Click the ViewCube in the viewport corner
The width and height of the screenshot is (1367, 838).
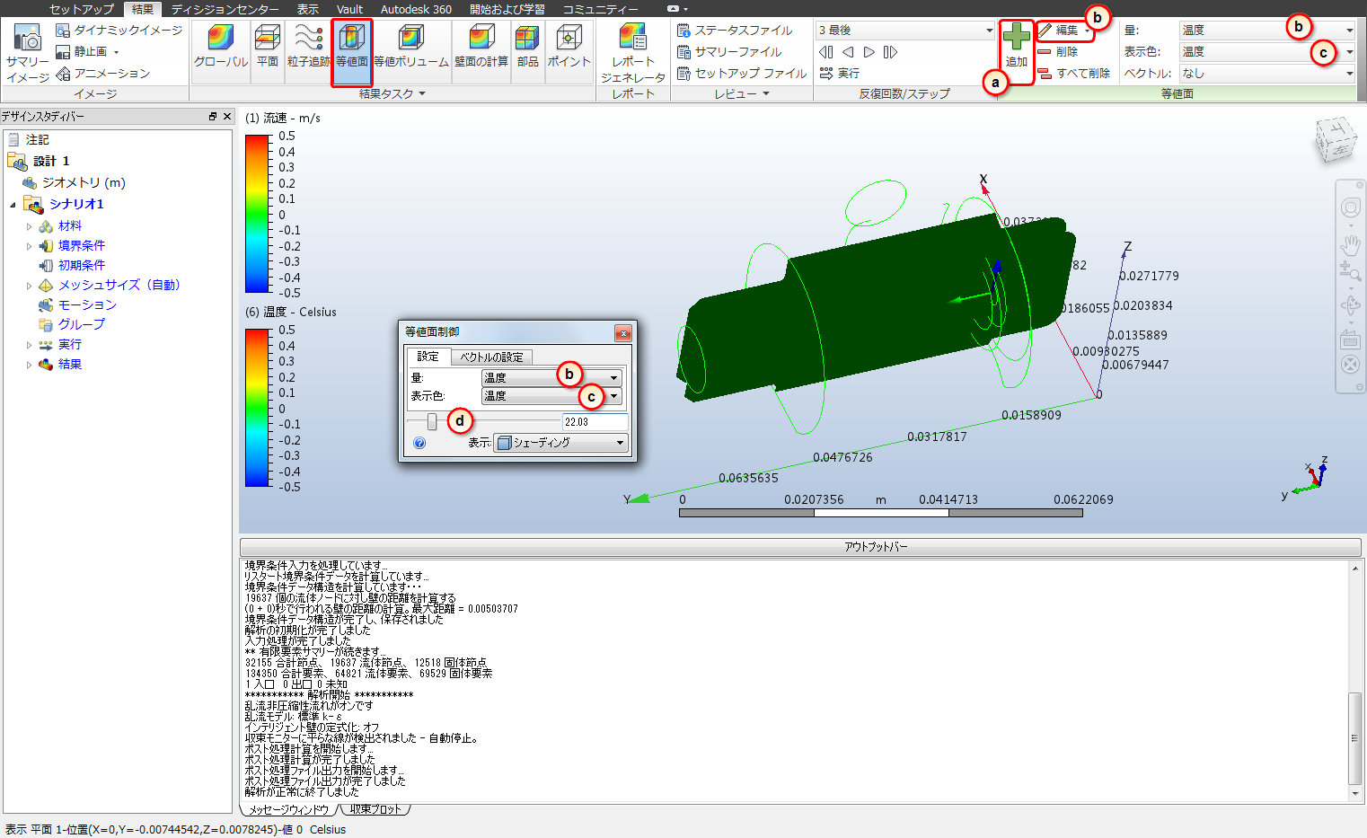coord(1336,140)
